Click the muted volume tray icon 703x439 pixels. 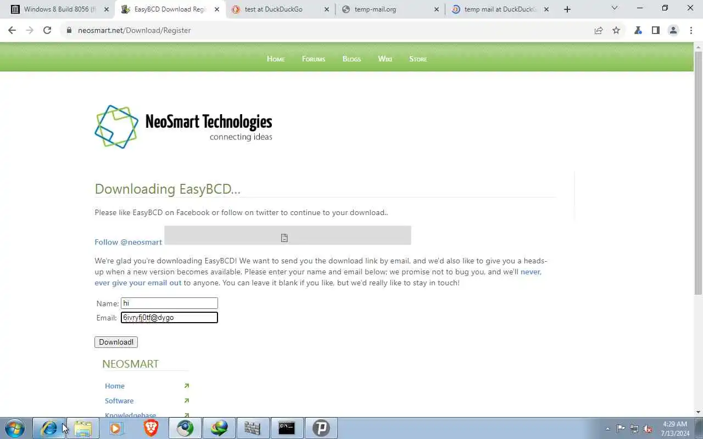coord(648,429)
